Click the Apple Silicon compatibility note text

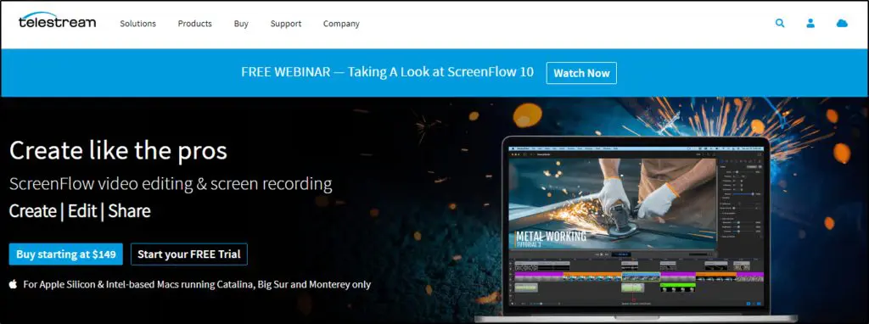click(197, 285)
